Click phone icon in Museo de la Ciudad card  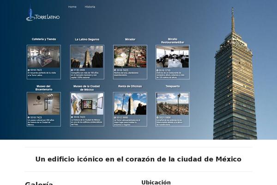pos(72,117)
